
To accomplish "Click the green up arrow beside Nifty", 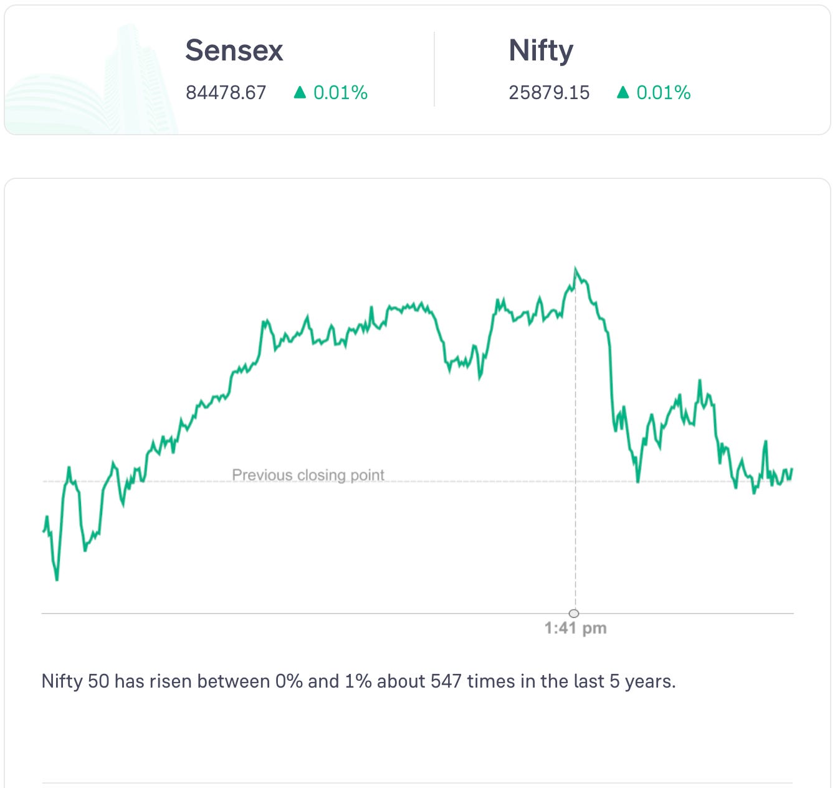I will (623, 92).
